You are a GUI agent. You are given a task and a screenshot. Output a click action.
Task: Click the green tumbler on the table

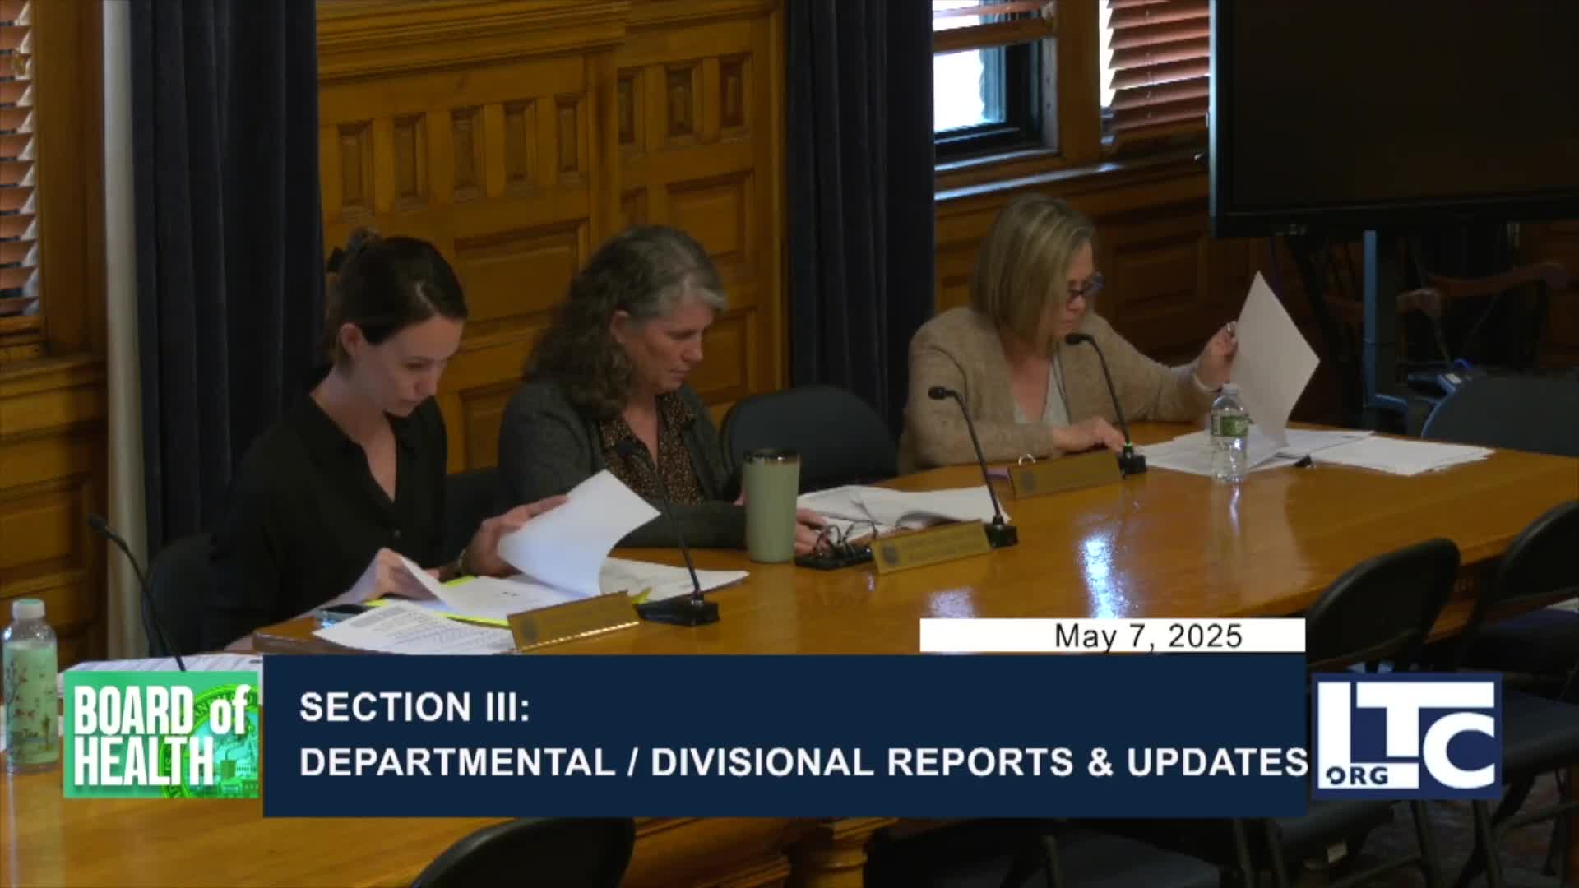771,506
